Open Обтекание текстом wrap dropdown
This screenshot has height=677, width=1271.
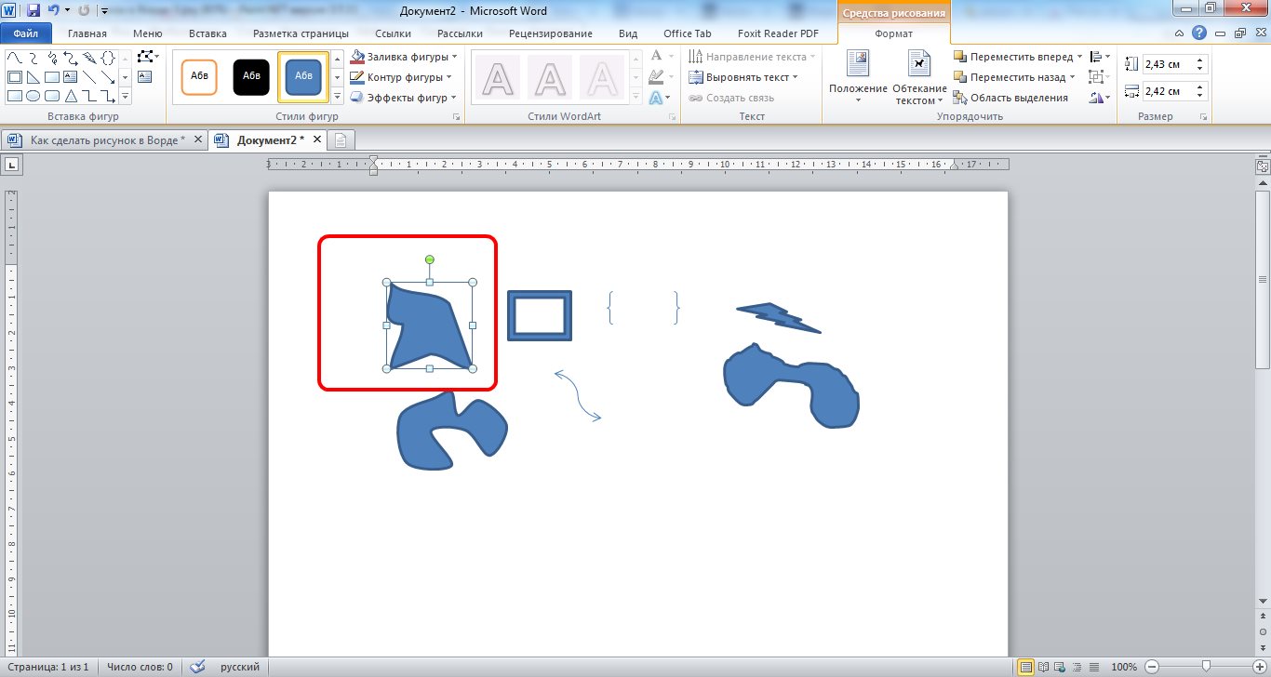pyautogui.click(x=919, y=77)
